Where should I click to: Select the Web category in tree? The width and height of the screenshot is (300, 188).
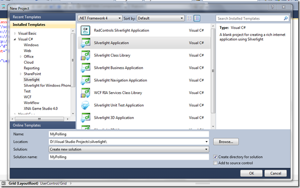coord(27,51)
